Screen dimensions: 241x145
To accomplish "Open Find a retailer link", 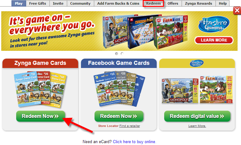I will [130, 126].
